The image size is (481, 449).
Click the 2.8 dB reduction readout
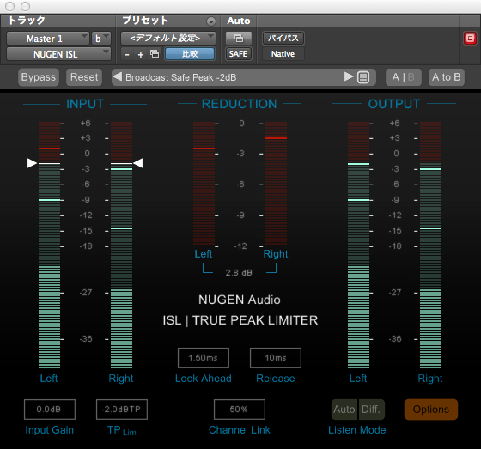click(x=239, y=273)
